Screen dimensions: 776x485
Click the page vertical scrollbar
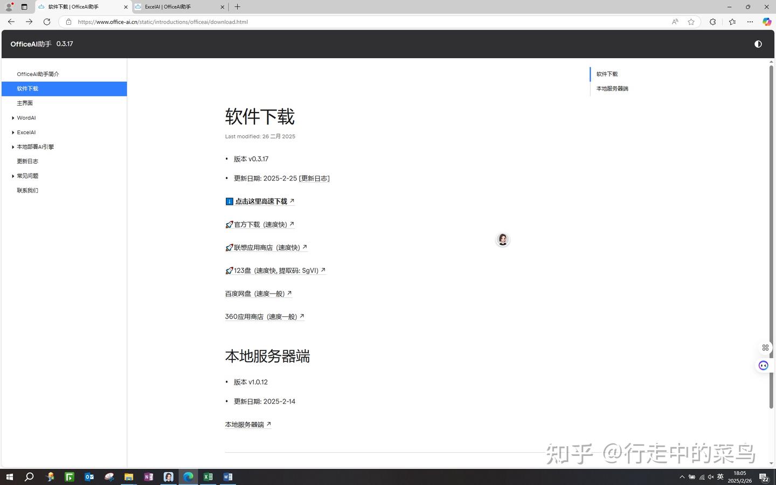pos(771,237)
